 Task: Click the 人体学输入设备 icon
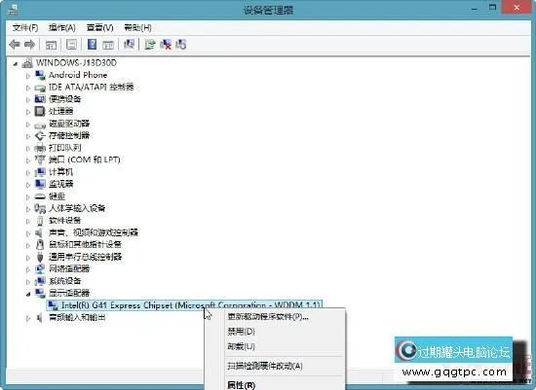(40, 208)
